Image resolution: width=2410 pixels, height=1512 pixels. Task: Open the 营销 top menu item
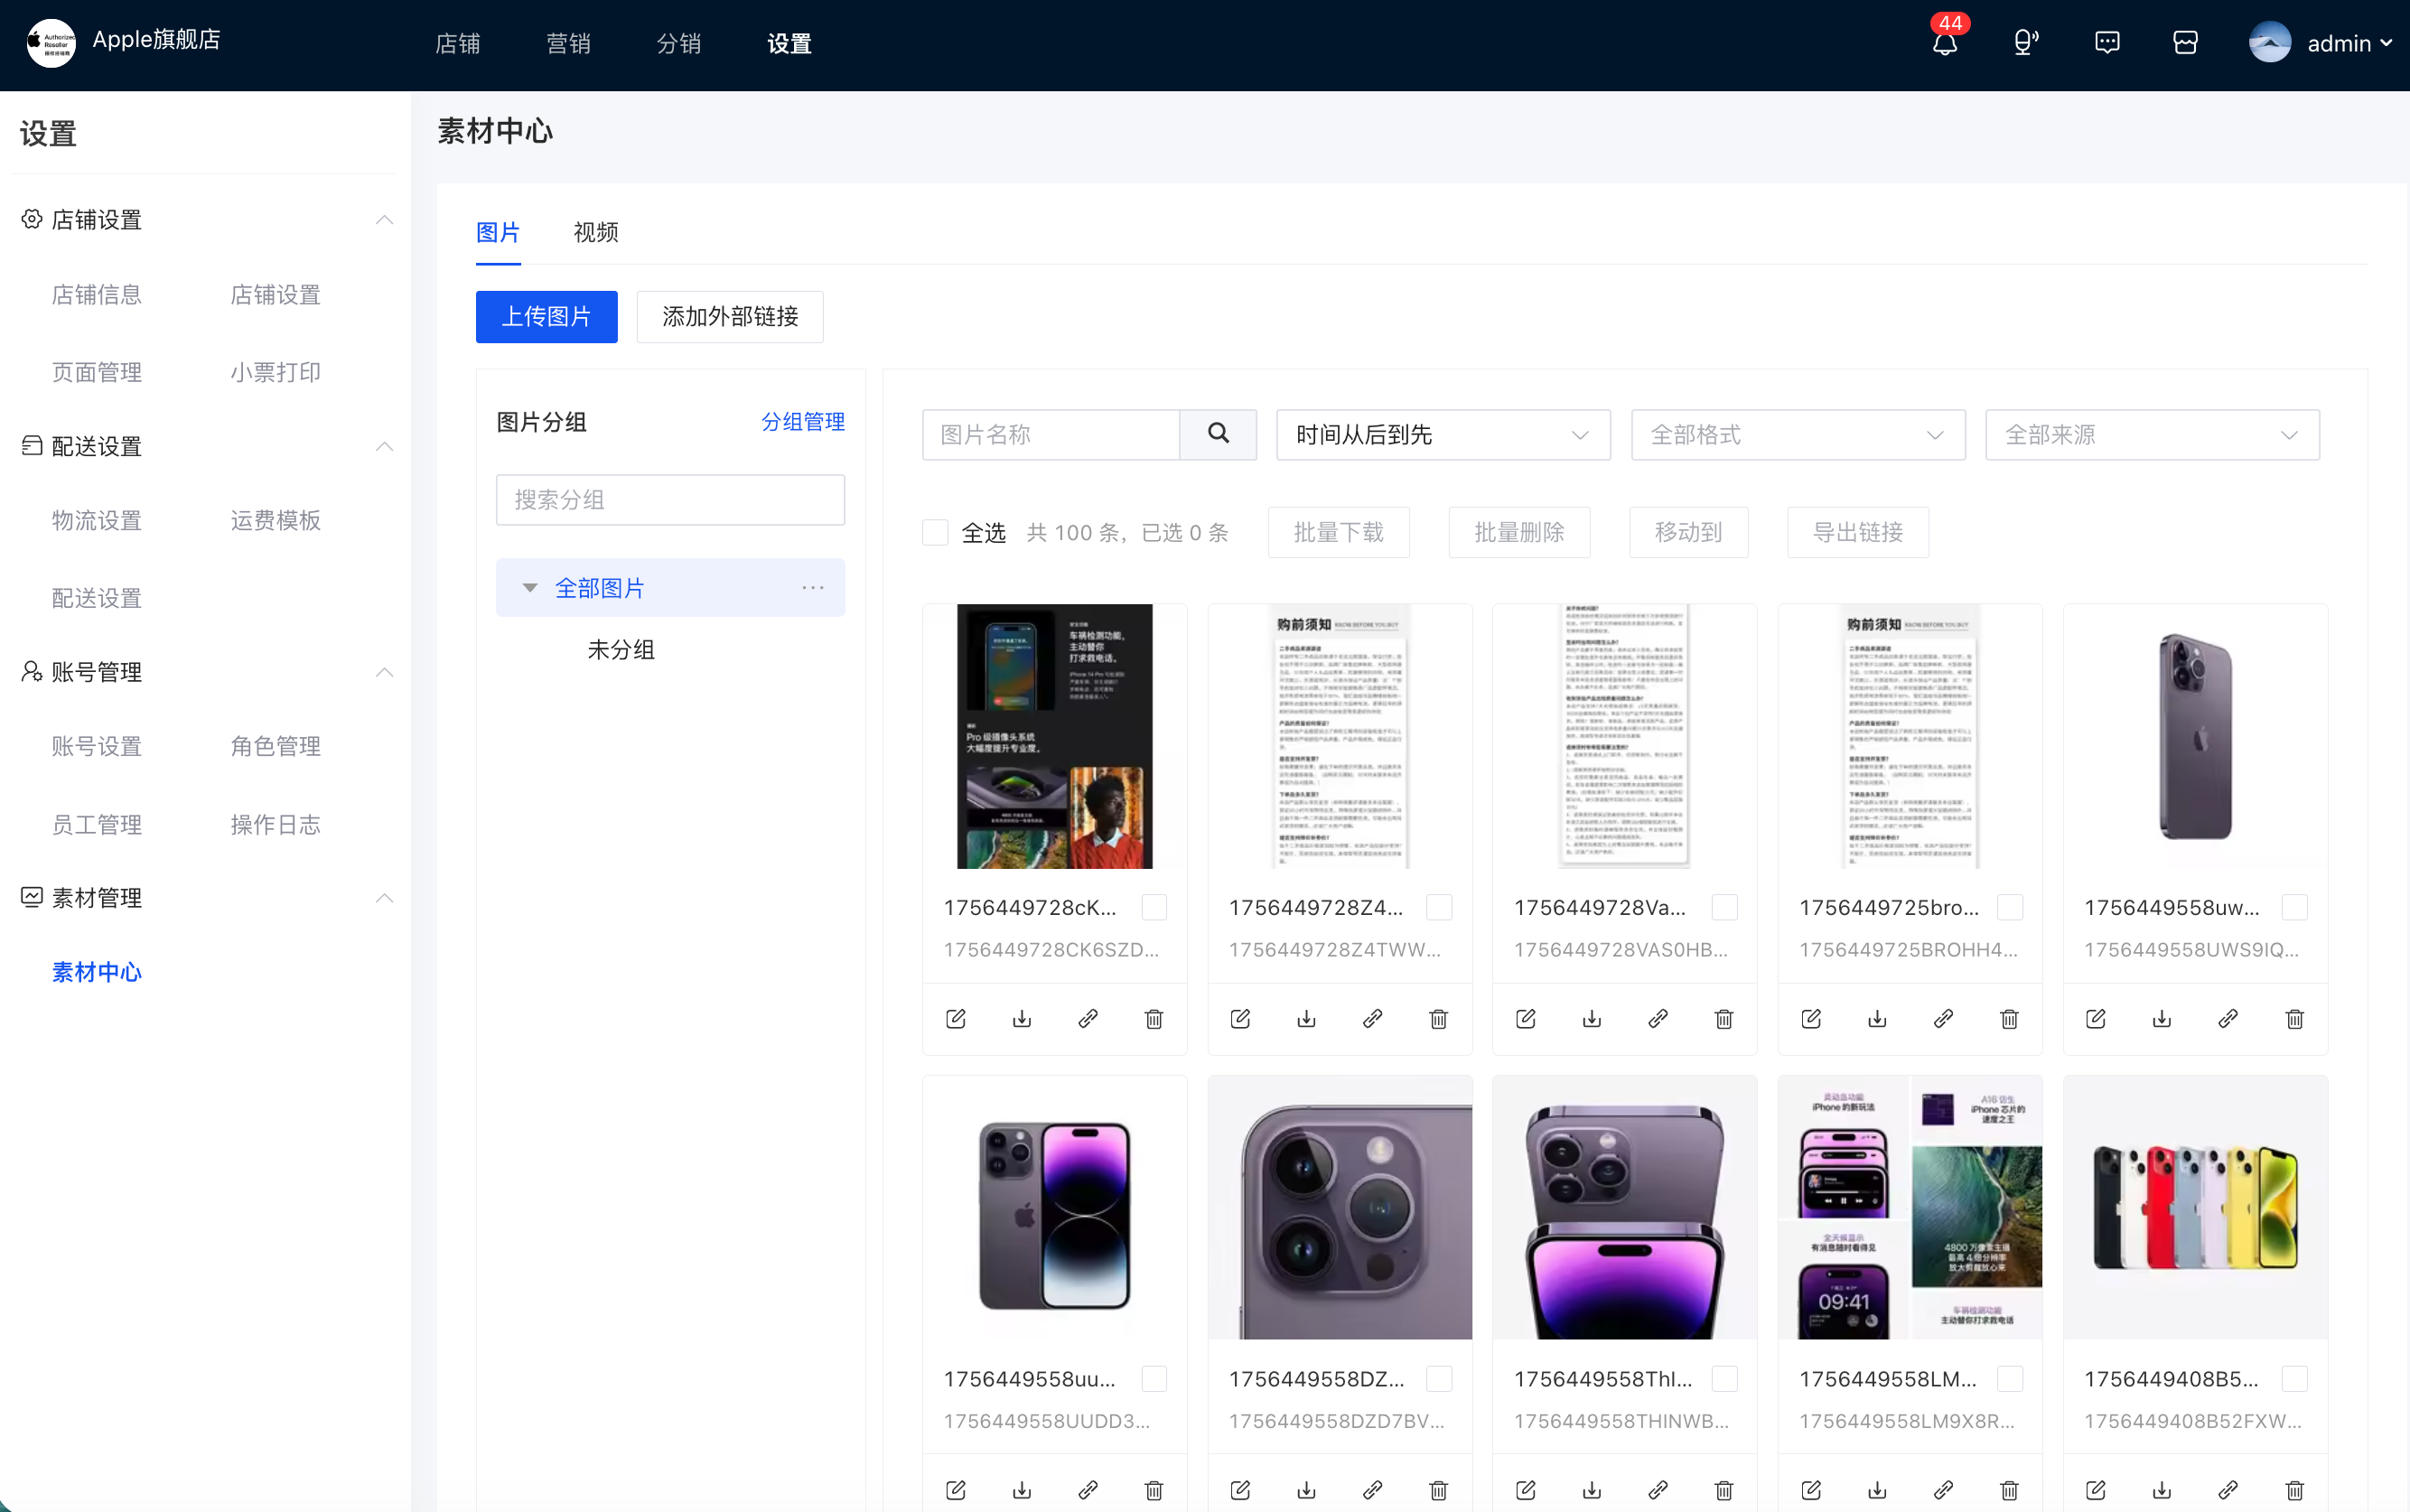(568, 44)
